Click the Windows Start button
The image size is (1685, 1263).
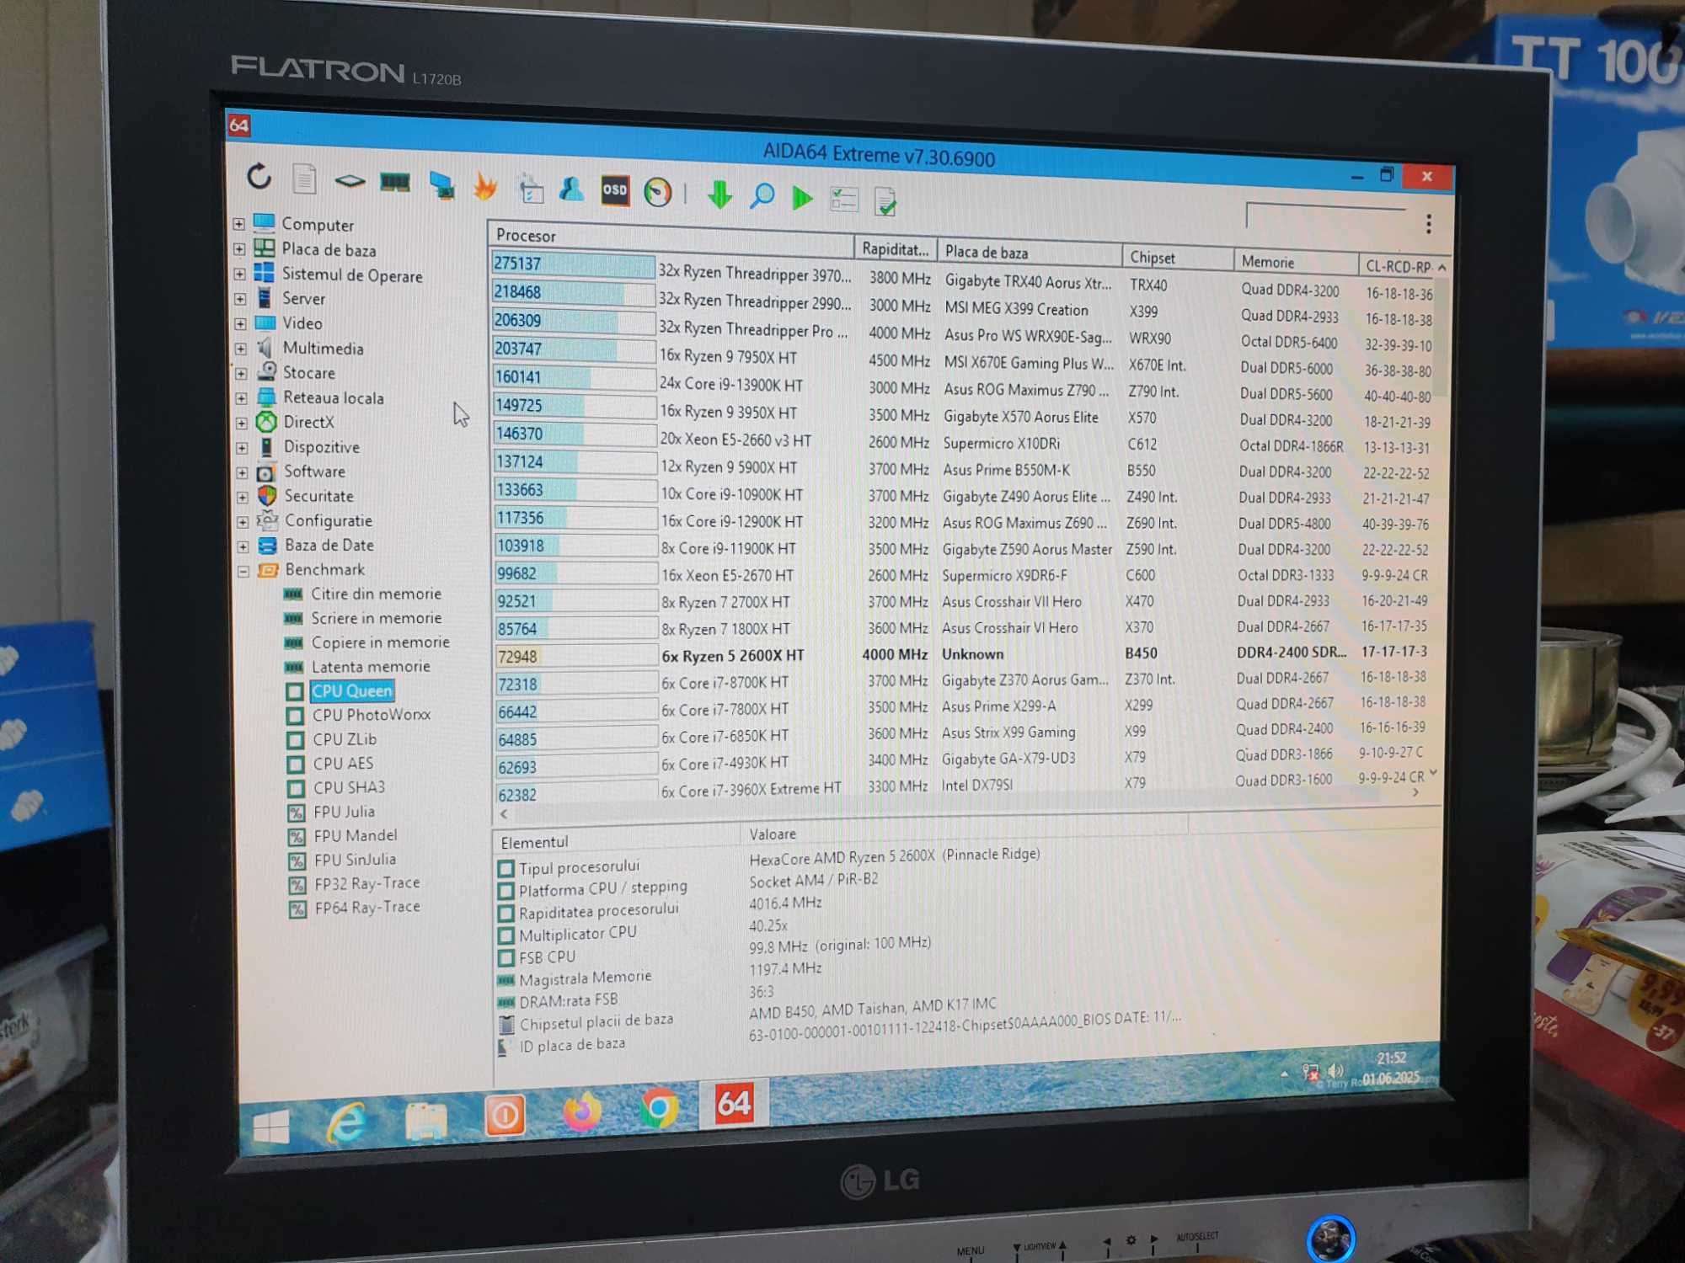pyautogui.click(x=270, y=1127)
